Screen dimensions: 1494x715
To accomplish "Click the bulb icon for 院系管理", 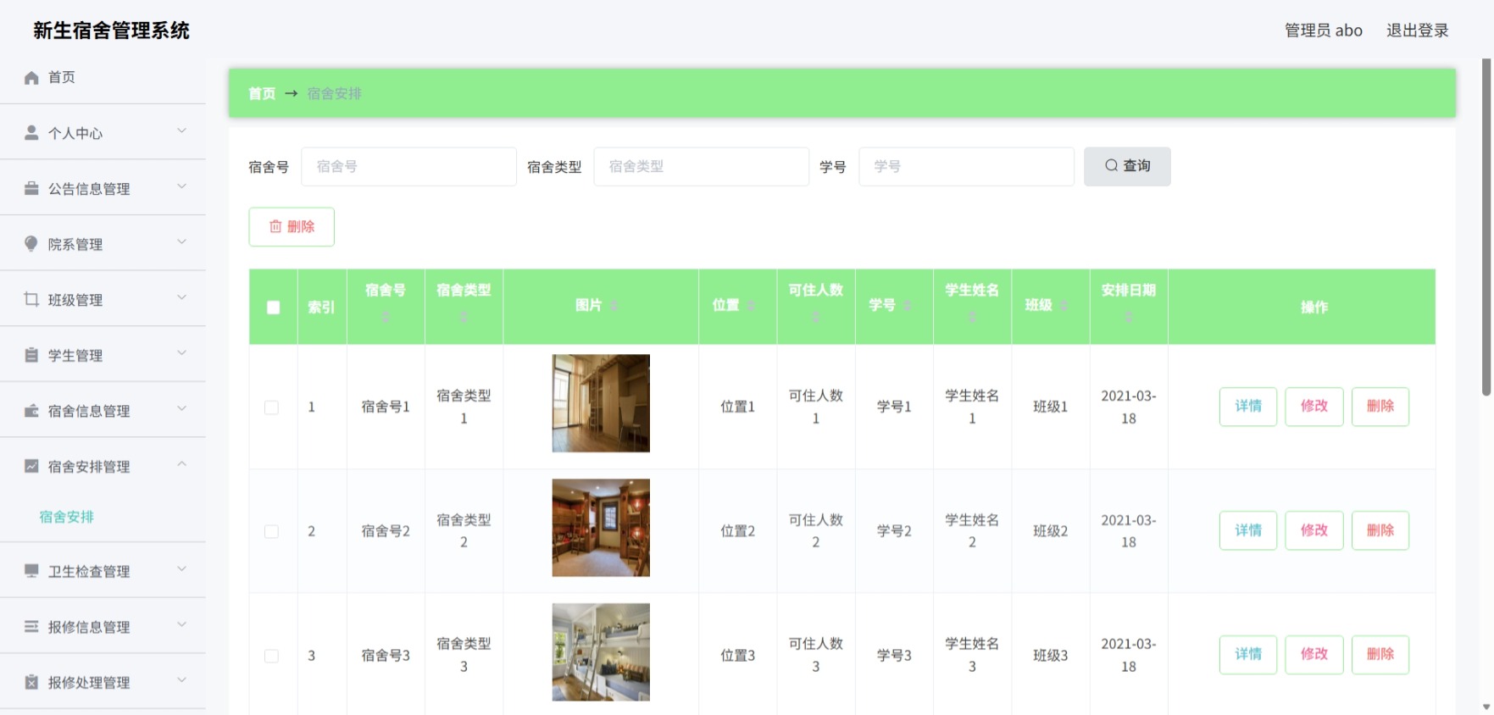I will pyautogui.click(x=31, y=244).
